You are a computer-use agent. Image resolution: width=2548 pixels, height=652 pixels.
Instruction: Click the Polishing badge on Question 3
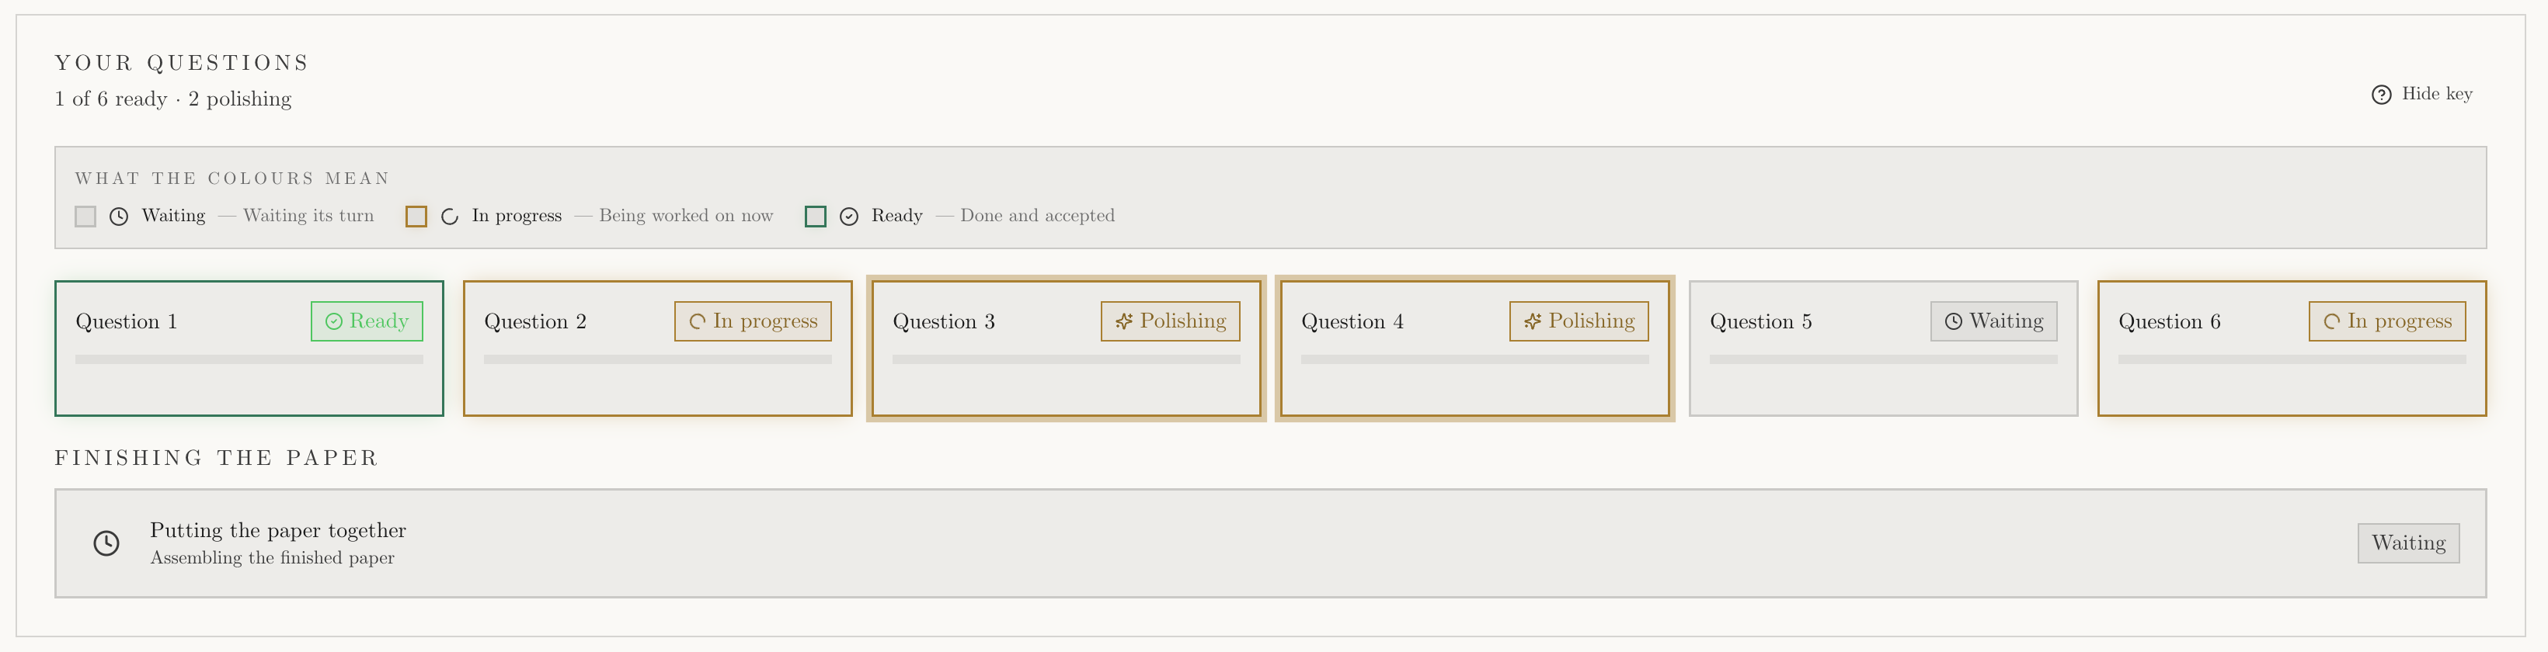1170,321
